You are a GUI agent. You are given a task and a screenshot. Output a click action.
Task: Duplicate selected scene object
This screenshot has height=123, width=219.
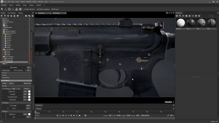[29, 16]
